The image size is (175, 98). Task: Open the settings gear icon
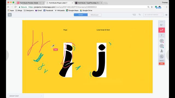click(x=166, y=15)
